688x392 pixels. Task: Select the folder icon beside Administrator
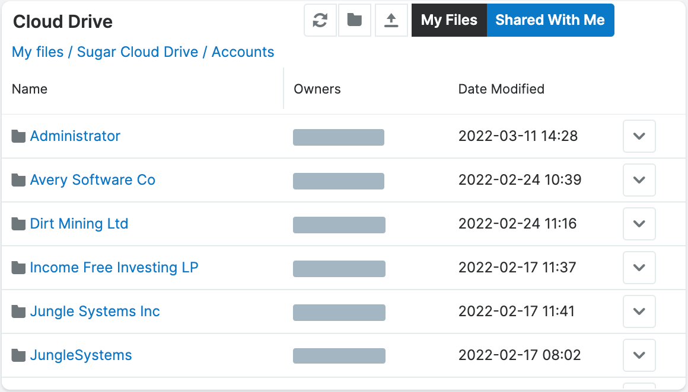pyautogui.click(x=18, y=136)
